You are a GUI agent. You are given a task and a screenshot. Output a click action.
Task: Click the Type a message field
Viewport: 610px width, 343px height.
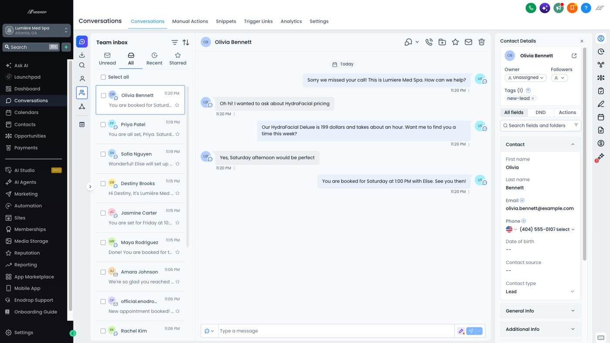(x=336, y=331)
